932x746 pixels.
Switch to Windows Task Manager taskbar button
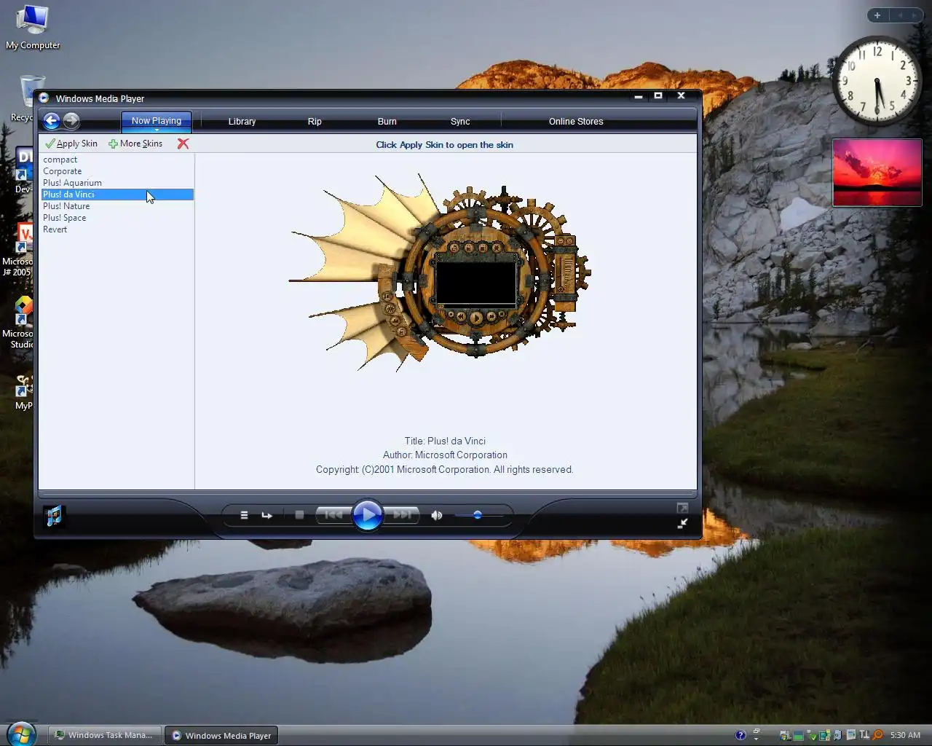click(104, 735)
